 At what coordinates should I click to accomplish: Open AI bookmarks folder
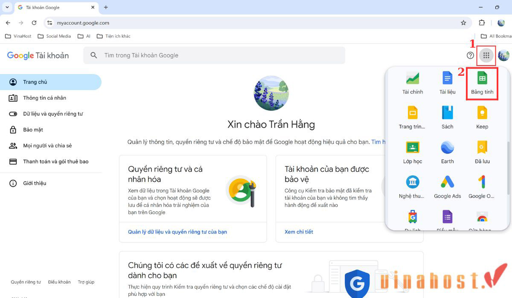[84, 36]
